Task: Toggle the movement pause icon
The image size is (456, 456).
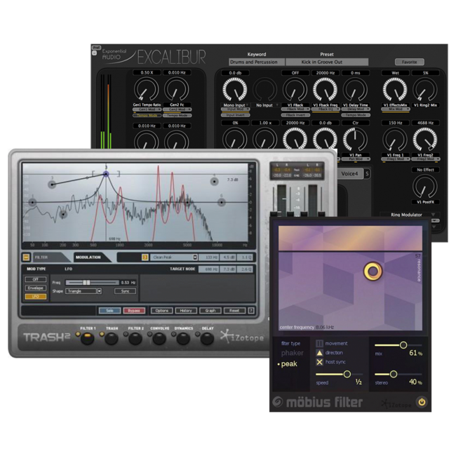Action: click(319, 344)
